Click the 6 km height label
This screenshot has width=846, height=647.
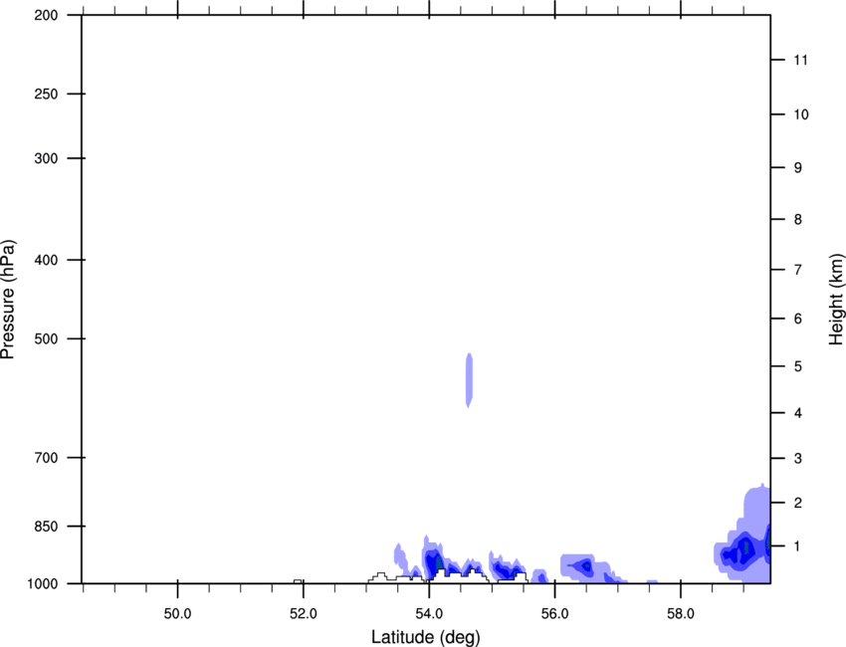click(798, 319)
